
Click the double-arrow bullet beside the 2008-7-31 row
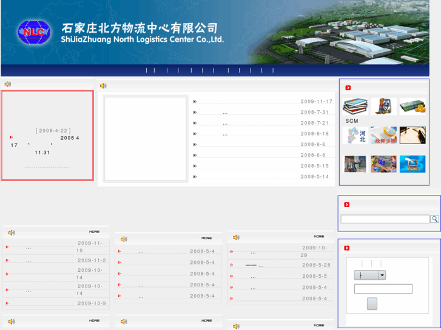195,113
